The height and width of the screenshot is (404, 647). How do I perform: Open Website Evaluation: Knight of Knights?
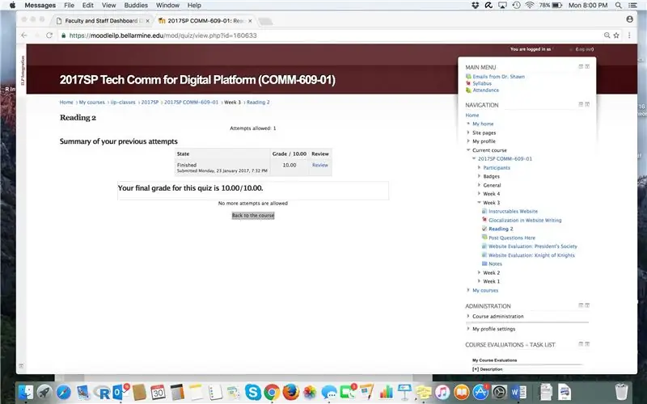[531, 255]
